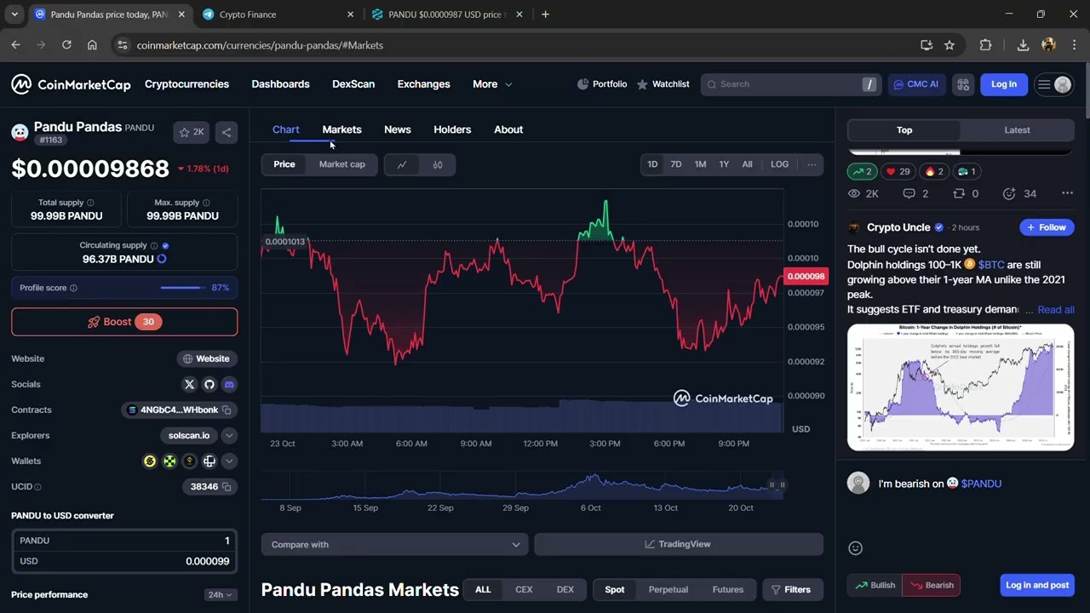Open Cryptocurrencies menu
This screenshot has width=1090, height=613.
186,84
